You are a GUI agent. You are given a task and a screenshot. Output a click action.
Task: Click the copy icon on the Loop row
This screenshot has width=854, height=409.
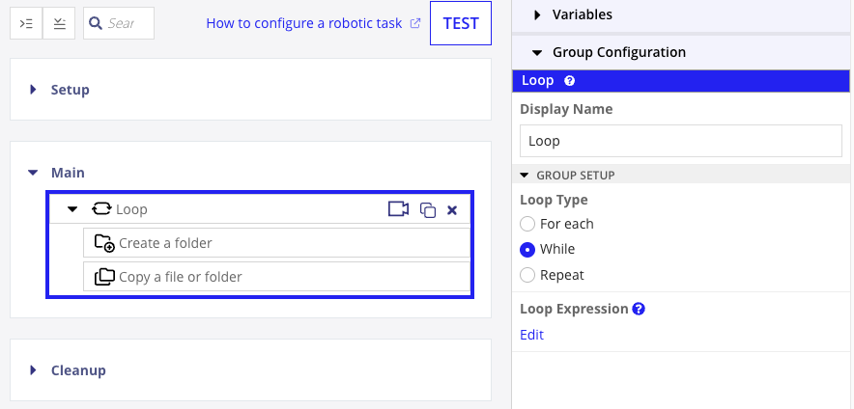428,210
